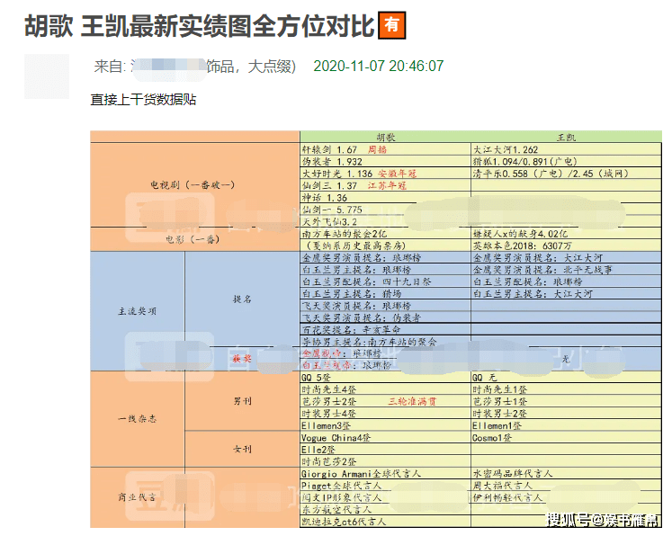The width and height of the screenshot is (672, 536).
Task: Click the '提名' sub-category cell
Action: [242, 299]
